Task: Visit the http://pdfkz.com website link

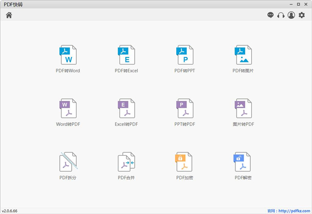Action: point(293,211)
